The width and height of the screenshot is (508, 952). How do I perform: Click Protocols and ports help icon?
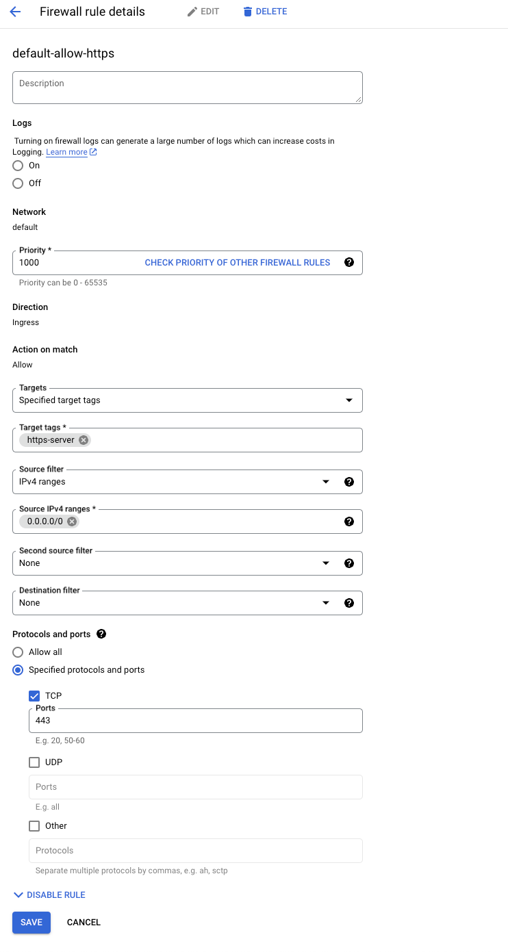coord(101,634)
